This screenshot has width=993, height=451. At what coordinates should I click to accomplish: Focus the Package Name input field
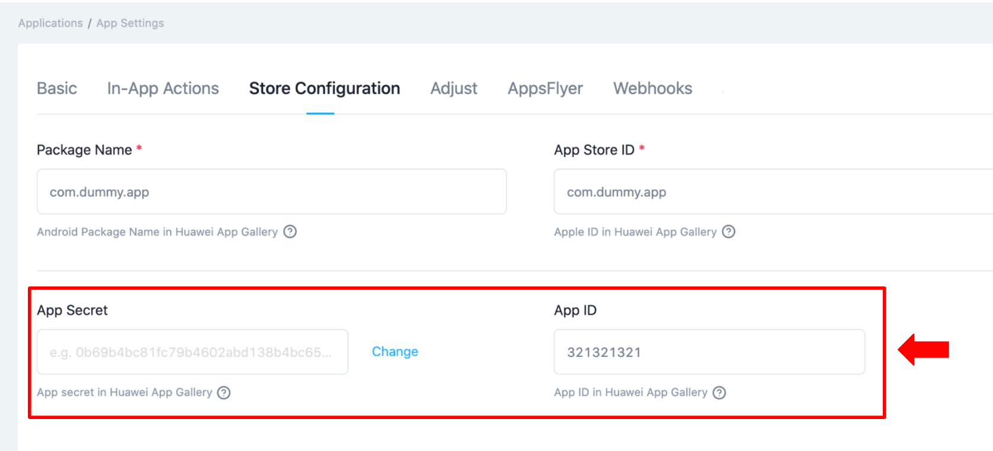click(x=272, y=192)
